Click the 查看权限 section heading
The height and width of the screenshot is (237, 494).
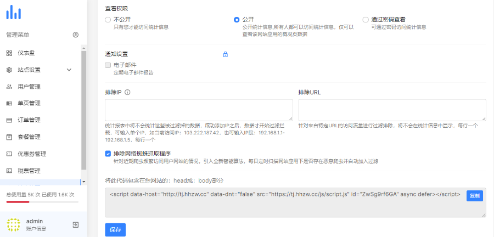tap(116, 9)
